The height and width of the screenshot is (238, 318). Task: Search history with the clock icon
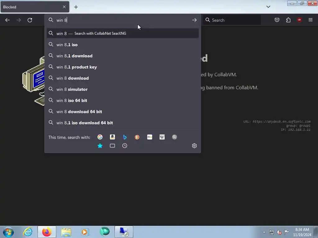125,146
